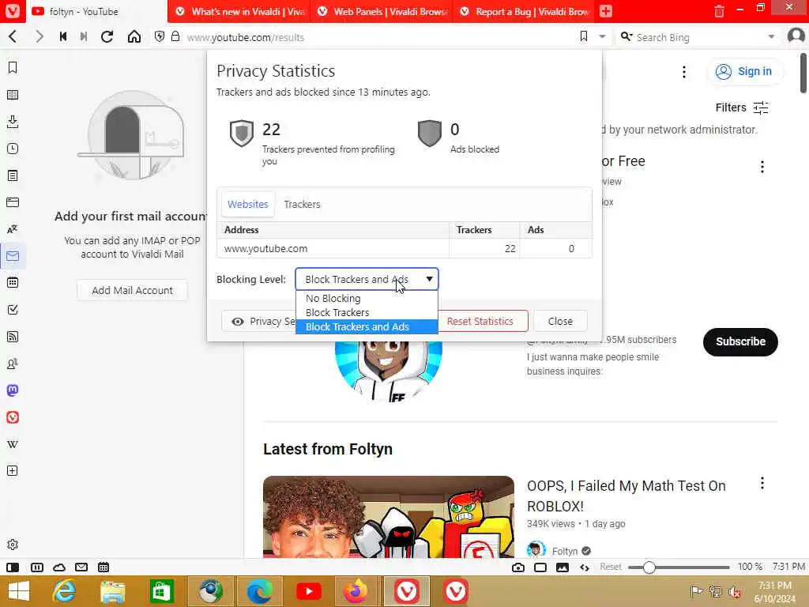Switch to the Web Panels tab
Screen dimensions: 809x607
point(382,11)
